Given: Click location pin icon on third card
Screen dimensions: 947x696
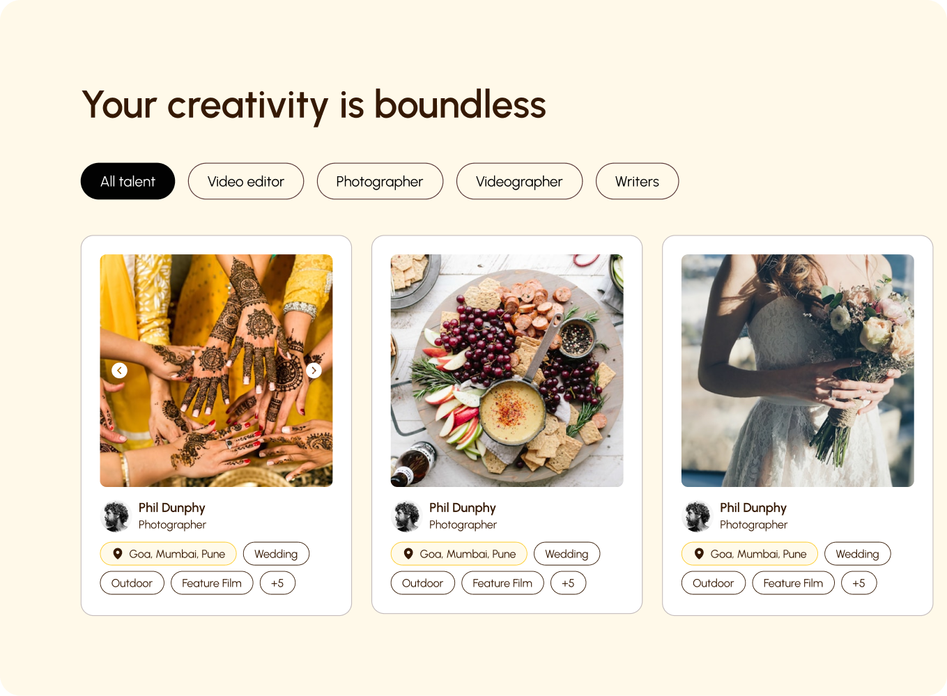Looking at the screenshot, I should (x=699, y=554).
